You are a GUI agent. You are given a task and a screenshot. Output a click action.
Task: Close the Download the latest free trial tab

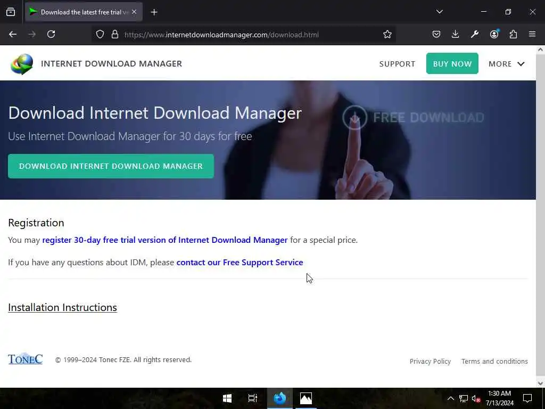[134, 12]
